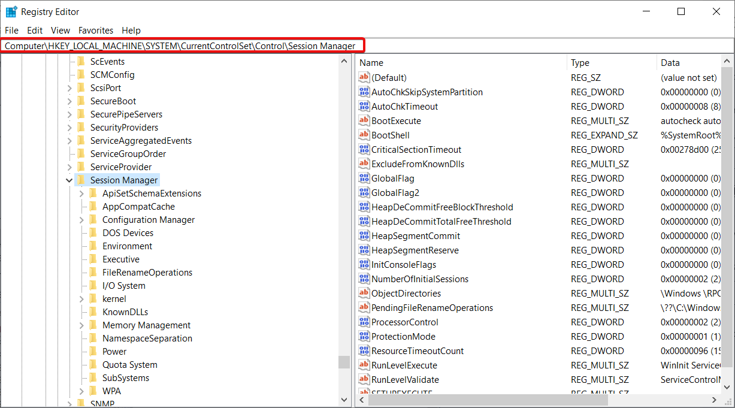
Task: Click the string icon next to BootShell
Action: pyautogui.click(x=364, y=135)
